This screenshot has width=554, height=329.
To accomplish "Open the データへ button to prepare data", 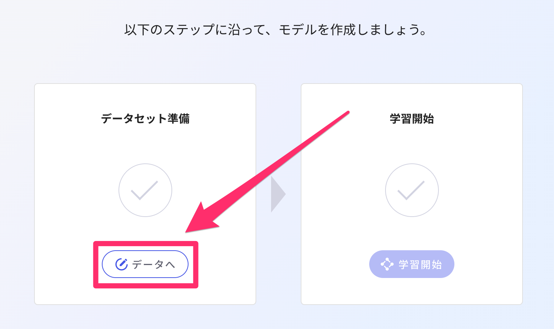I will 145,264.
